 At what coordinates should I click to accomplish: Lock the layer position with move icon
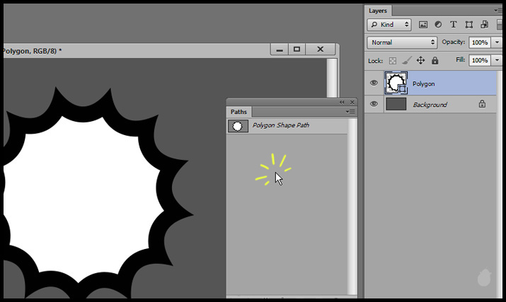(x=420, y=61)
